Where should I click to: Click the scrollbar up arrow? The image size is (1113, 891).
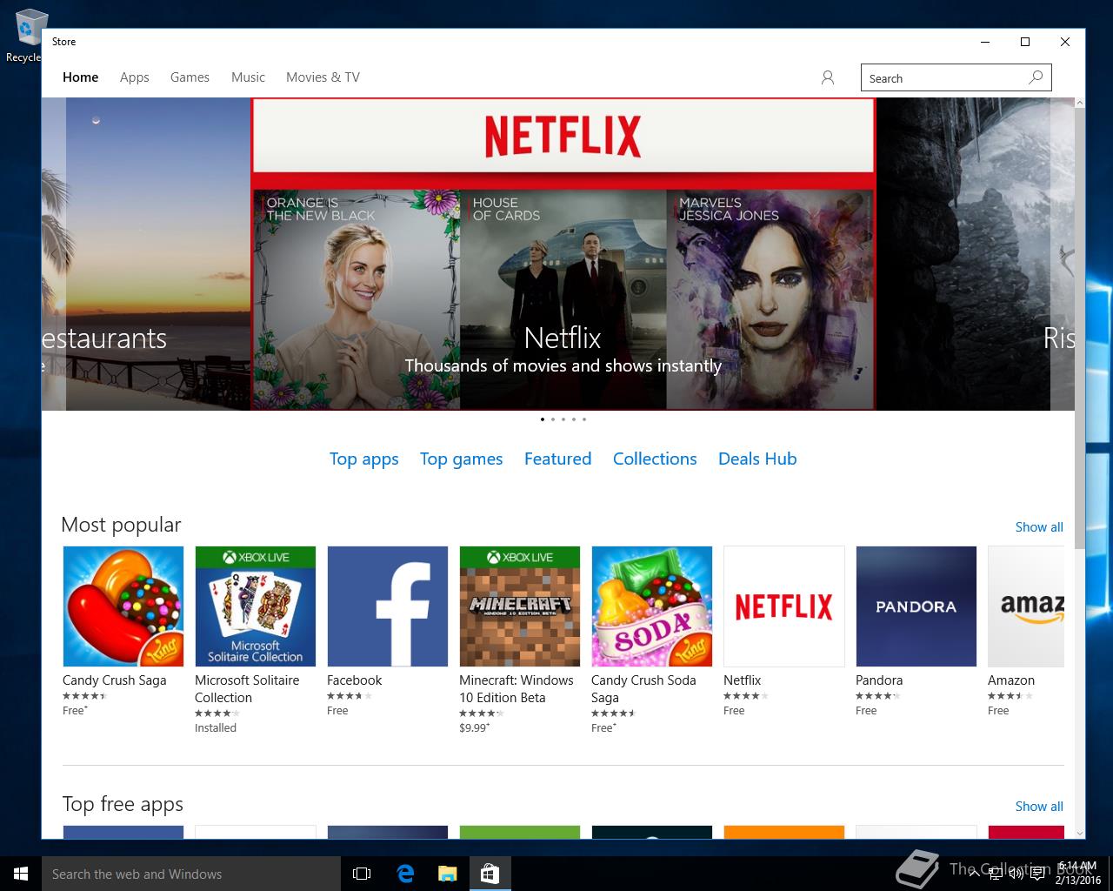(x=1080, y=103)
